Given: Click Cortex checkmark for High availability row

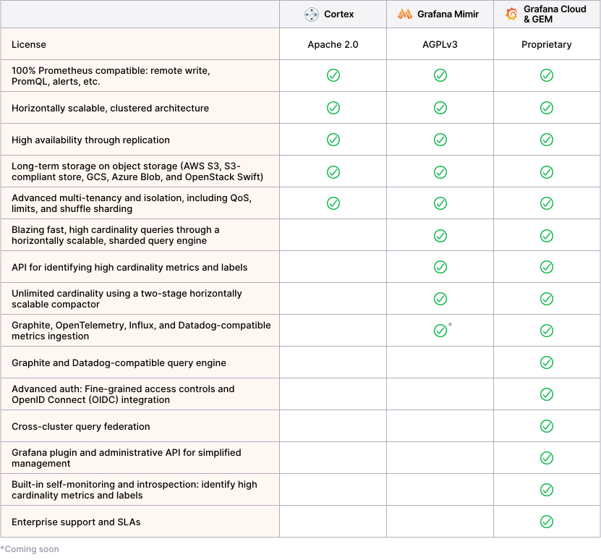Looking at the screenshot, I should tap(333, 140).
